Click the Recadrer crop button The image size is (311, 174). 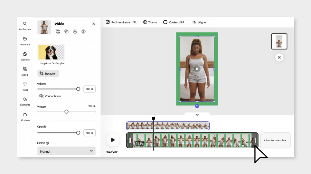tap(48, 73)
